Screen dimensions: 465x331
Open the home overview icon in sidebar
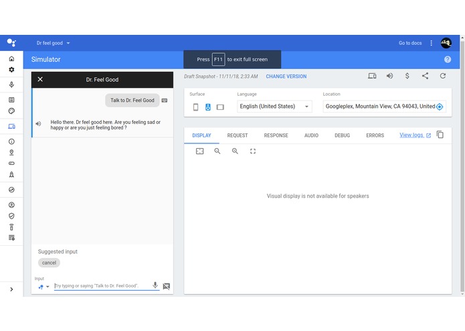tap(11, 58)
